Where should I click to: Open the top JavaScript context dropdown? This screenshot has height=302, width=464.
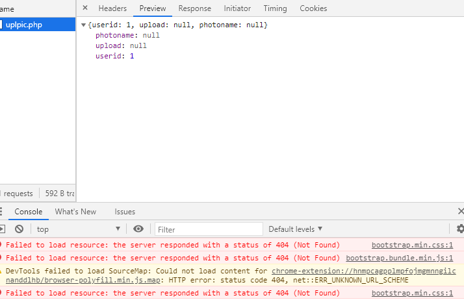[x=78, y=229]
